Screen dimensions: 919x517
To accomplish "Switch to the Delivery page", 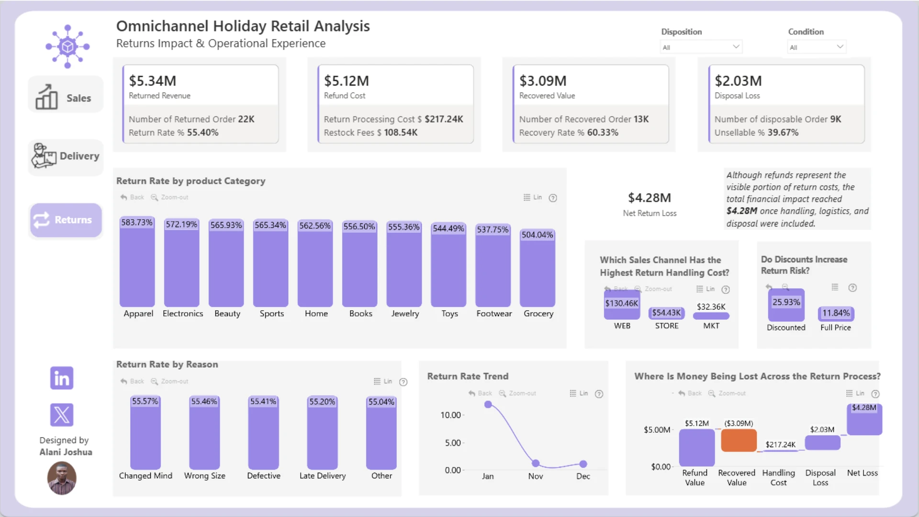I will pyautogui.click(x=66, y=156).
